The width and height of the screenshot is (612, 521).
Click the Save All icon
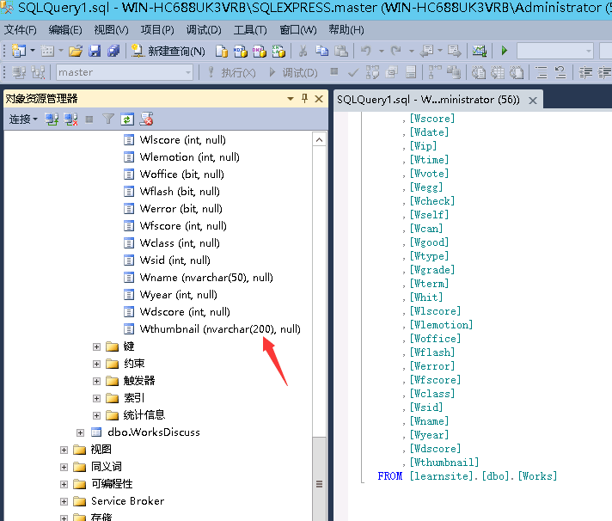click(111, 52)
